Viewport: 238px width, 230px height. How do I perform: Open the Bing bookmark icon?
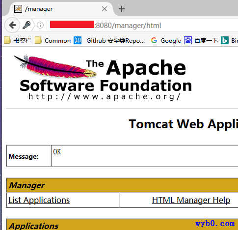coord(225,40)
